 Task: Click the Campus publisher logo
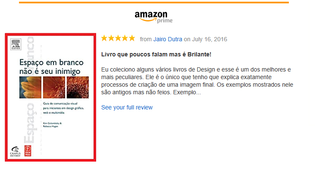tap(15, 151)
